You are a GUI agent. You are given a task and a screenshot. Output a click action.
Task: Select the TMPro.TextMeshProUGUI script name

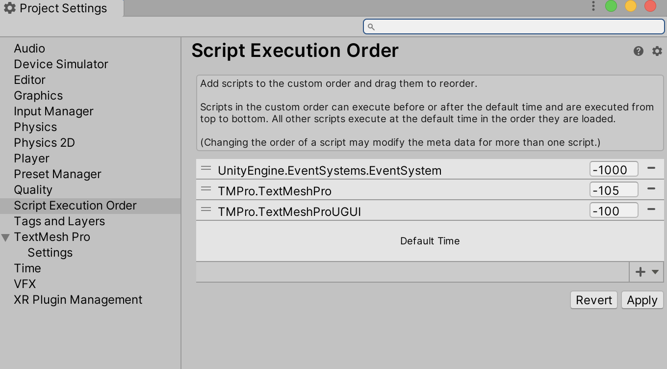(289, 212)
